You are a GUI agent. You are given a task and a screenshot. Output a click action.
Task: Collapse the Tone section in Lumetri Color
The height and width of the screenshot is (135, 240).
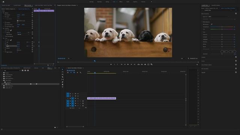pos(202,32)
